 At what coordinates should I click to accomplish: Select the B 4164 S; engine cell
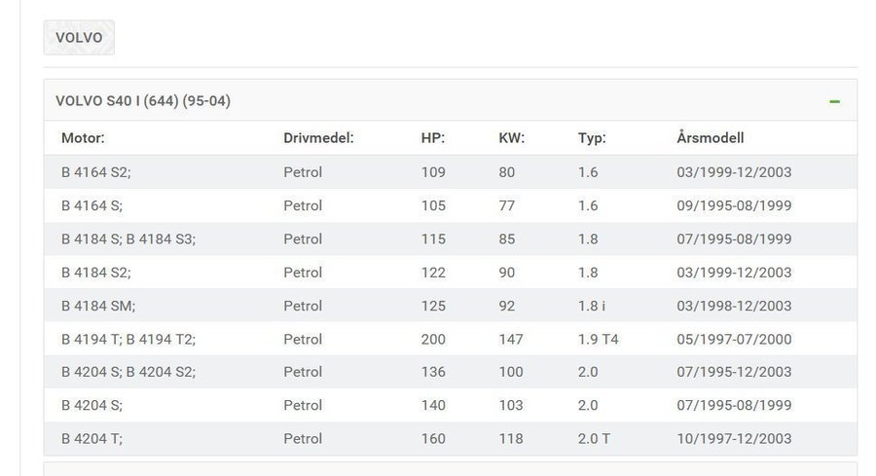(91, 205)
